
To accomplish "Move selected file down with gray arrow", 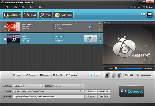I will [x=97, y=75].
